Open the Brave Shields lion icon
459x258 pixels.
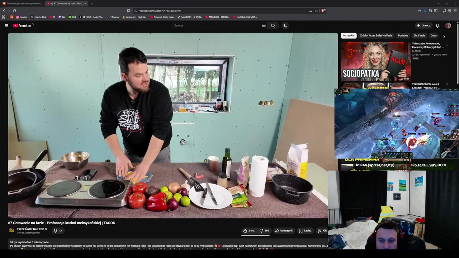coord(323,11)
